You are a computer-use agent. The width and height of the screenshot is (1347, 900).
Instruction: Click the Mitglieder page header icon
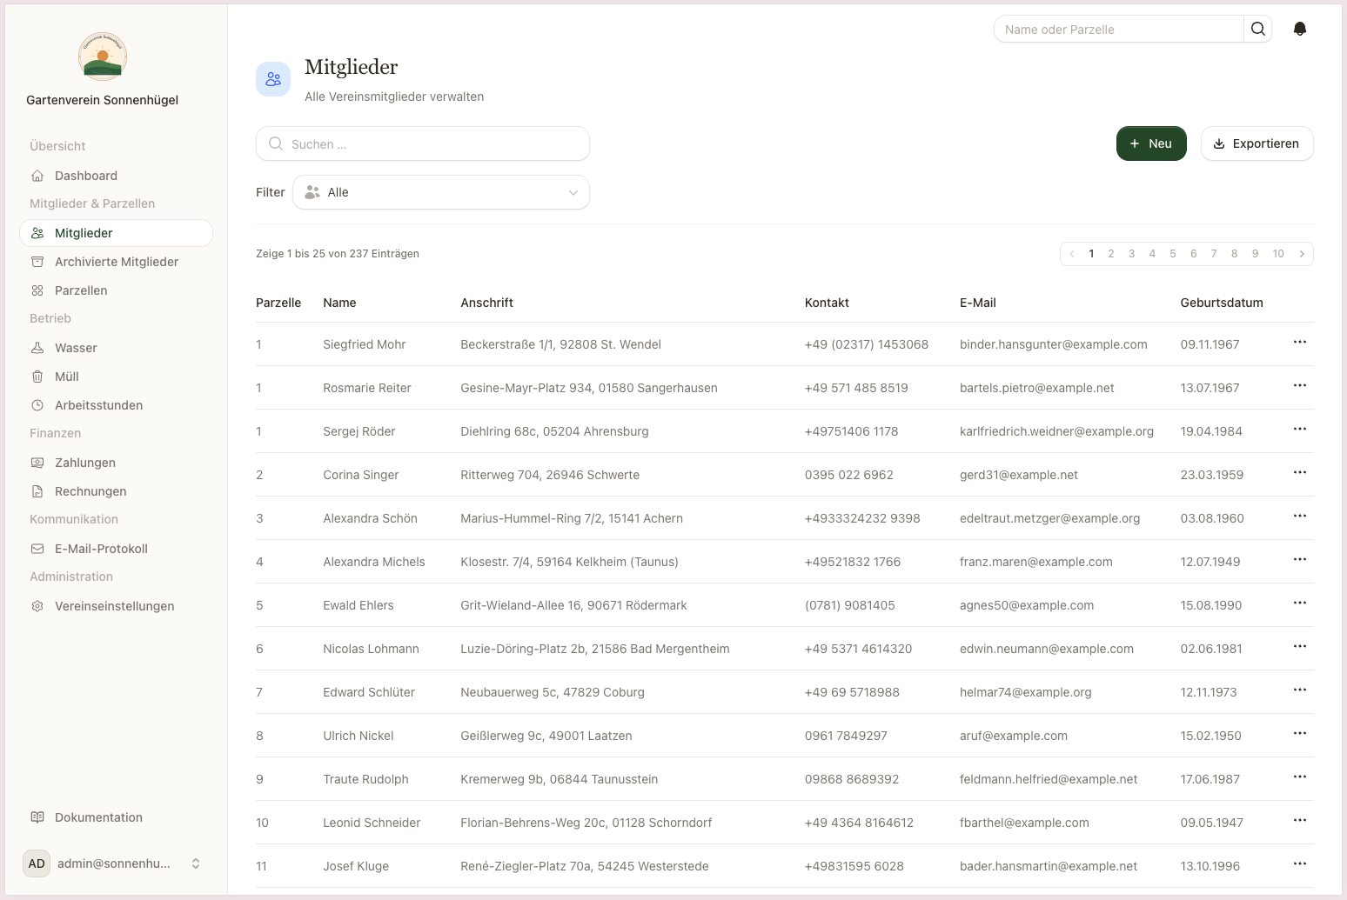(273, 79)
